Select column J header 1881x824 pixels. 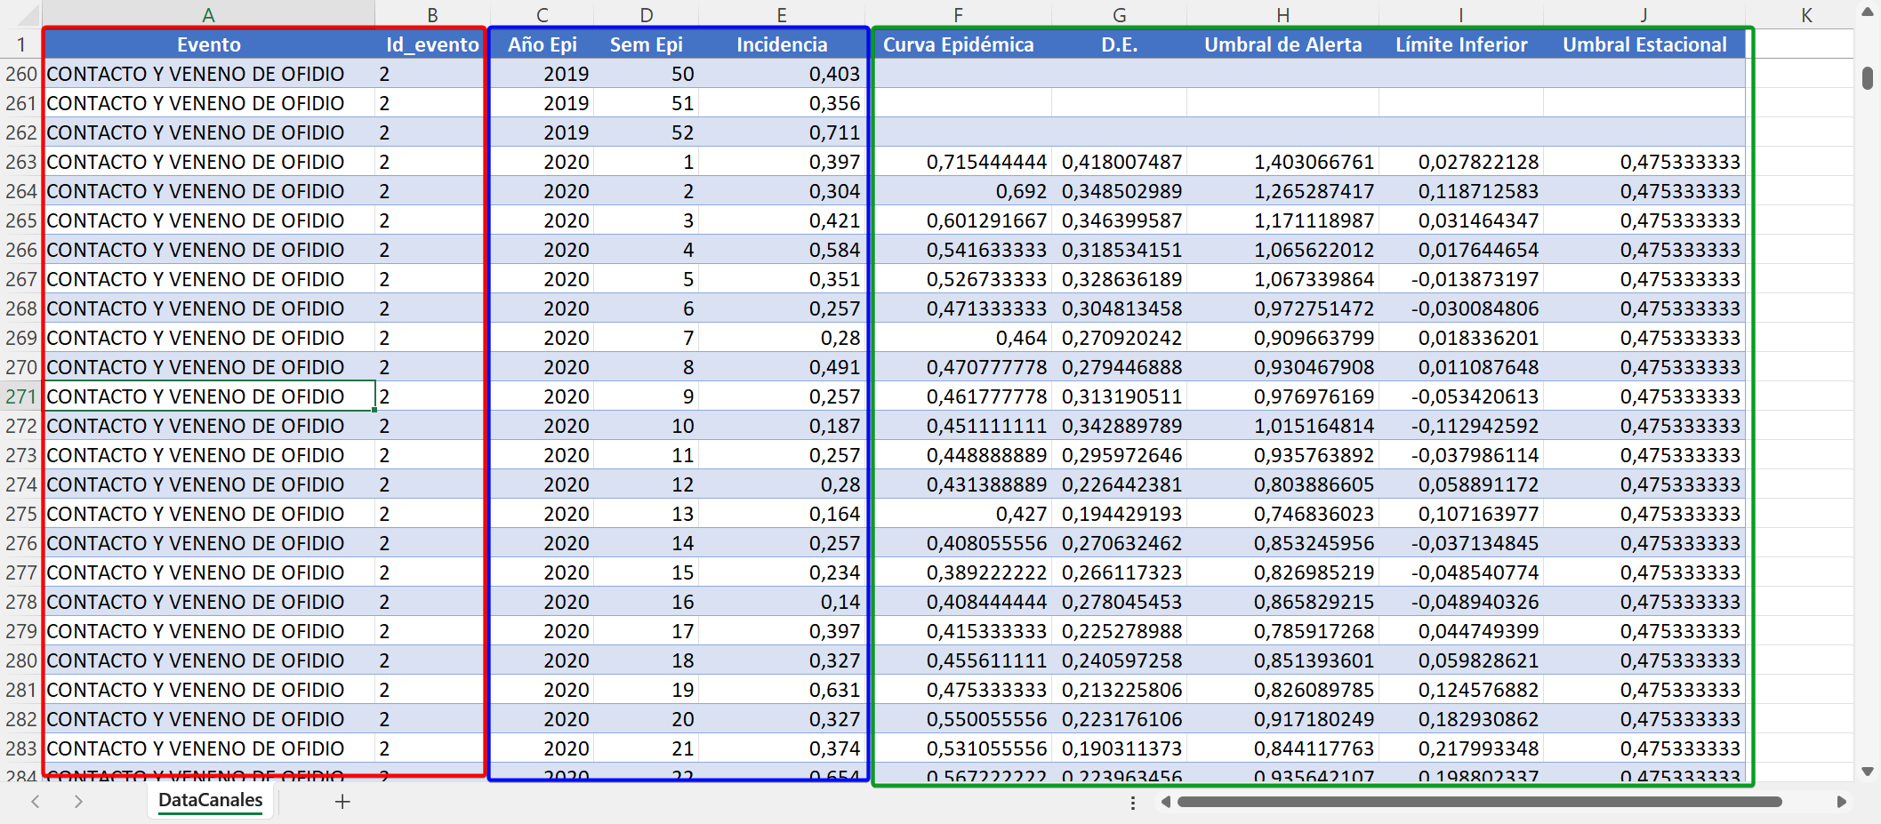point(1644,14)
